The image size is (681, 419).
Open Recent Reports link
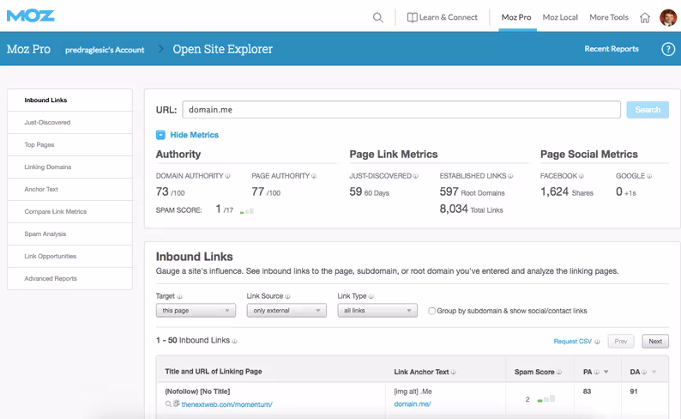click(612, 49)
